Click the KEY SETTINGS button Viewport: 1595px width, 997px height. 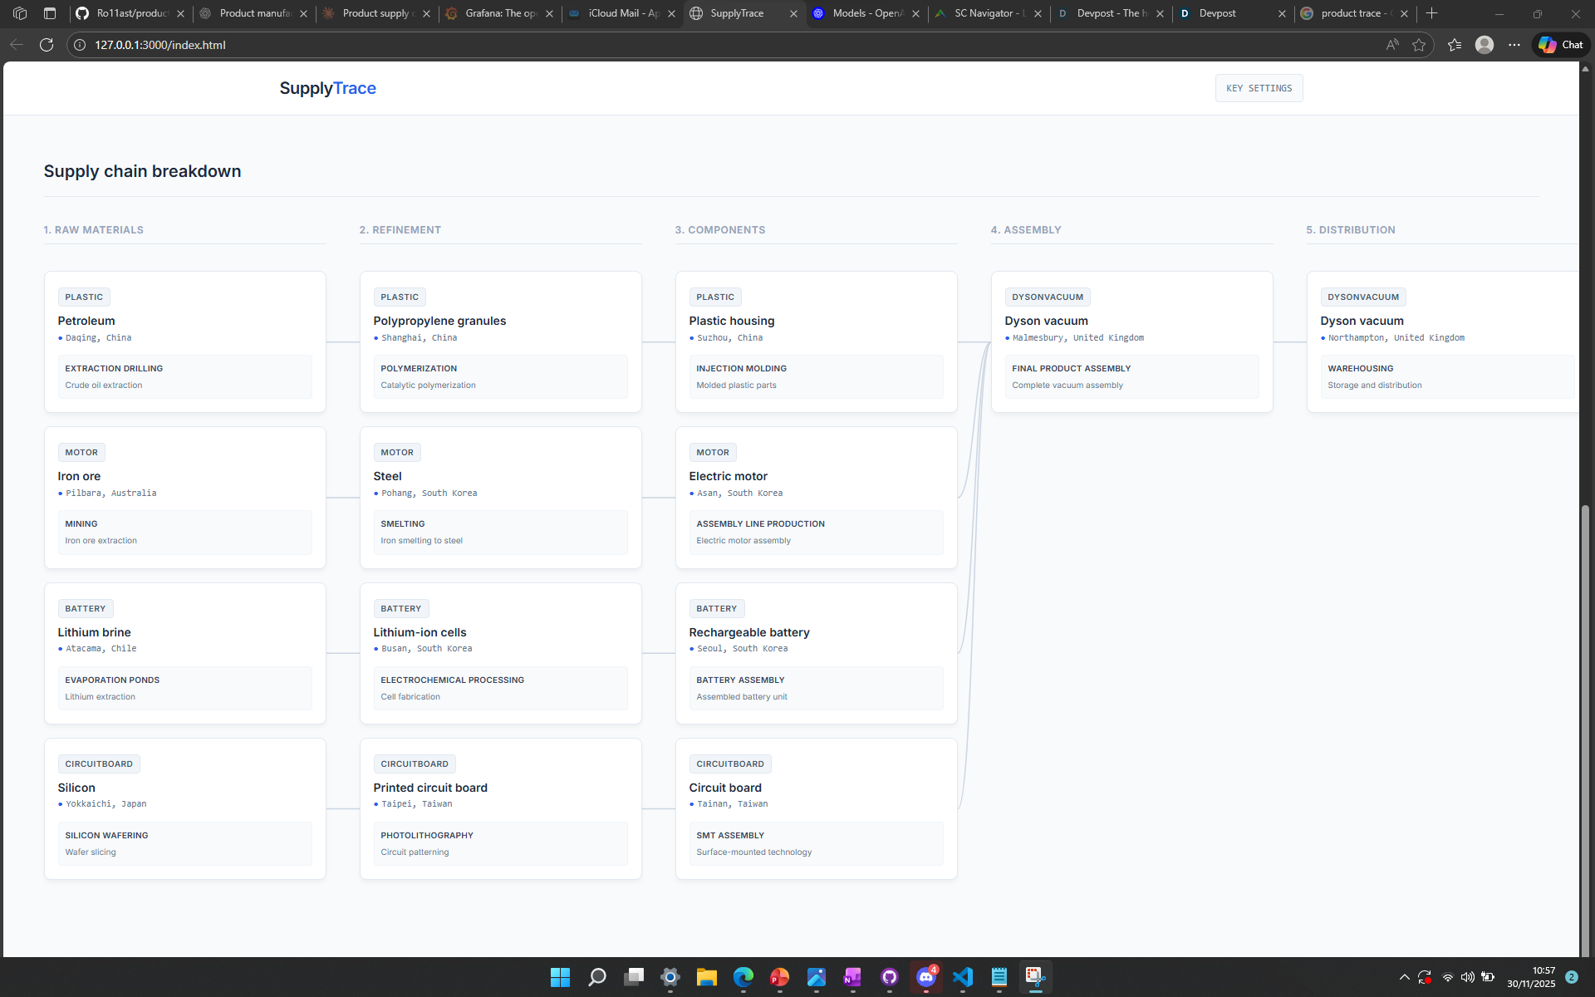tap(1259, 88)
